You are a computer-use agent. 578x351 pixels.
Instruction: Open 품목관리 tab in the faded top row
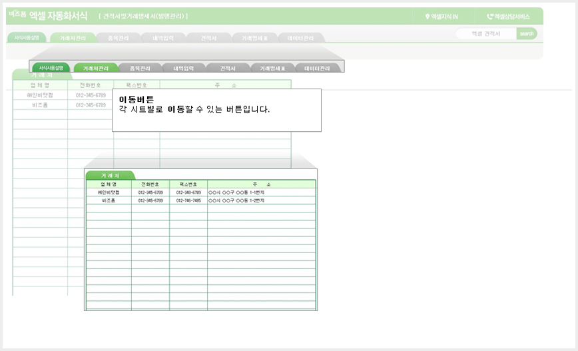(x=119, y=38)
